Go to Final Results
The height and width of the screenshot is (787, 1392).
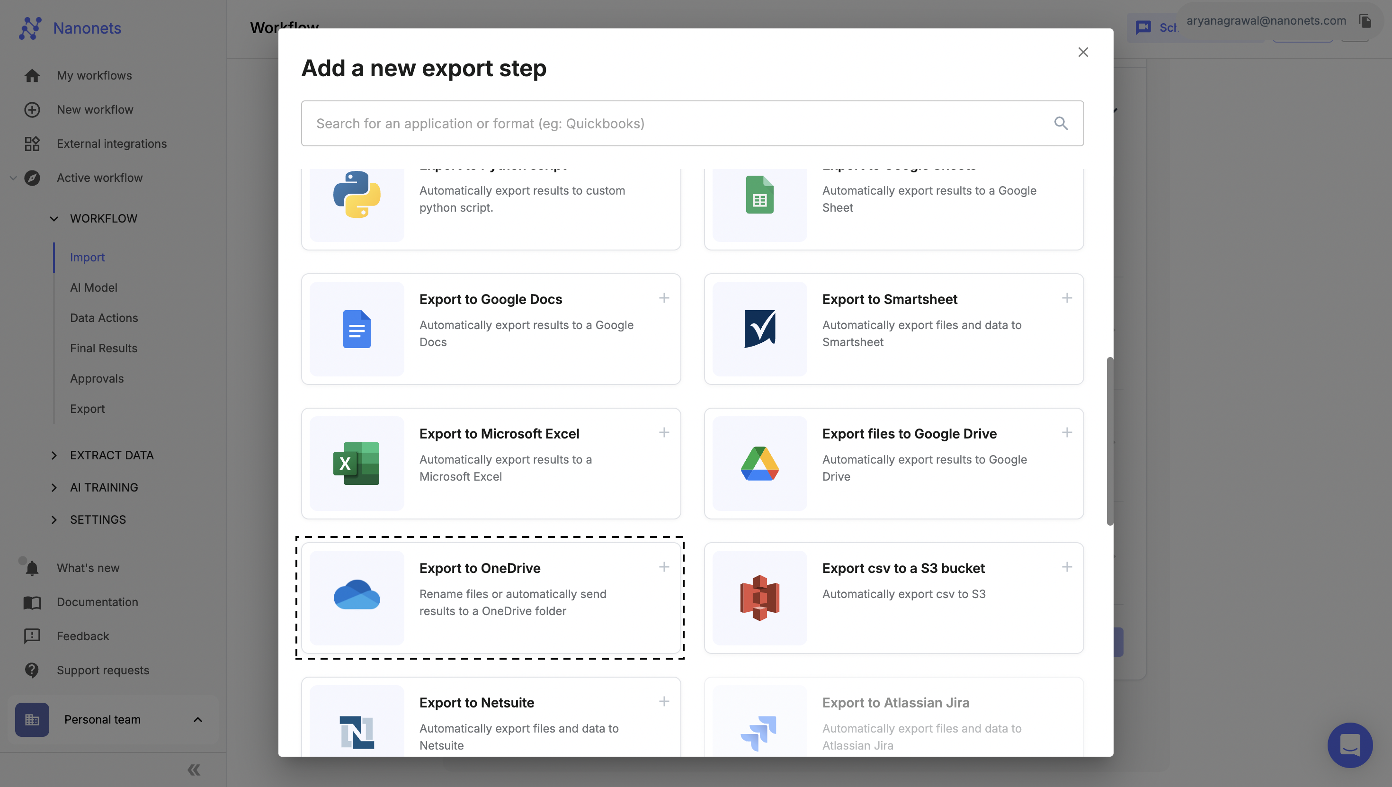click(103, 349)
